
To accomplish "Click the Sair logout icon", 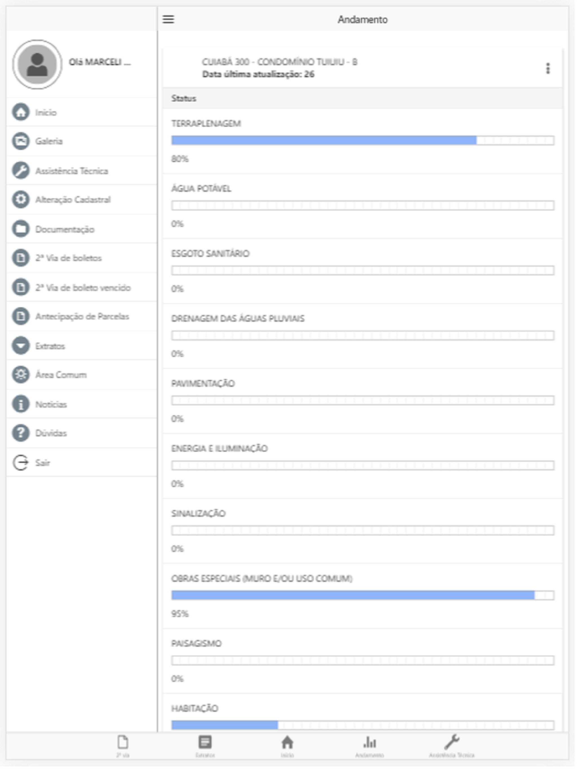I will pos(21,463).
